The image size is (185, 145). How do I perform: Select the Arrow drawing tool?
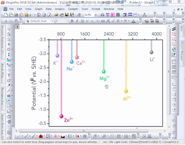[x=9, y=85]
